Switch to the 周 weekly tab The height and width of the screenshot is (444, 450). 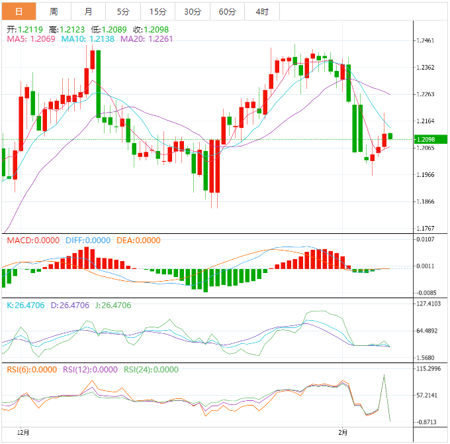[x=54, y=12]
